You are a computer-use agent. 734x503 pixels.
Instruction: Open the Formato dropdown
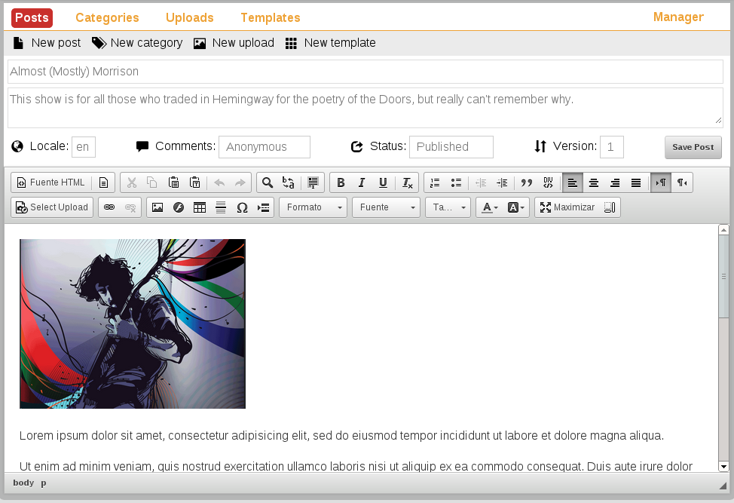pyautogui.click(x=313, y=207)
